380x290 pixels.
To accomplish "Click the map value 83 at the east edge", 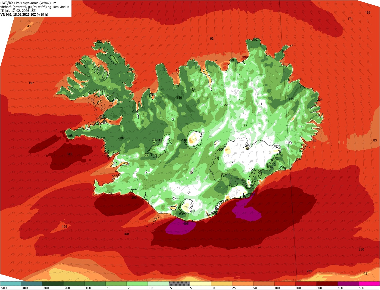I will [x=375, y=140].
